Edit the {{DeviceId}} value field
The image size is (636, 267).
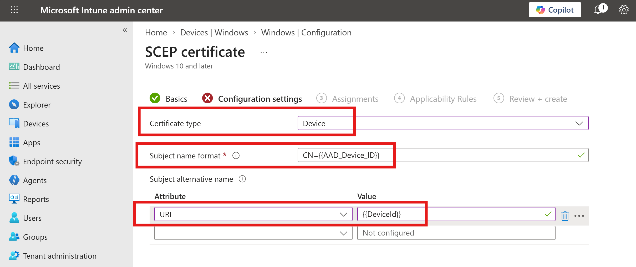click(456, 214)
